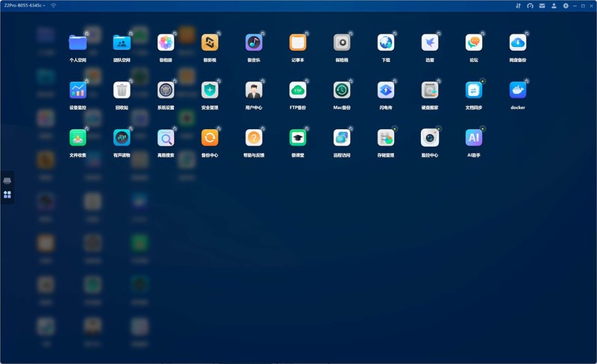Screen dimensions: 597x364
Task: Open the 论坛 forum app
Action: 474,43
